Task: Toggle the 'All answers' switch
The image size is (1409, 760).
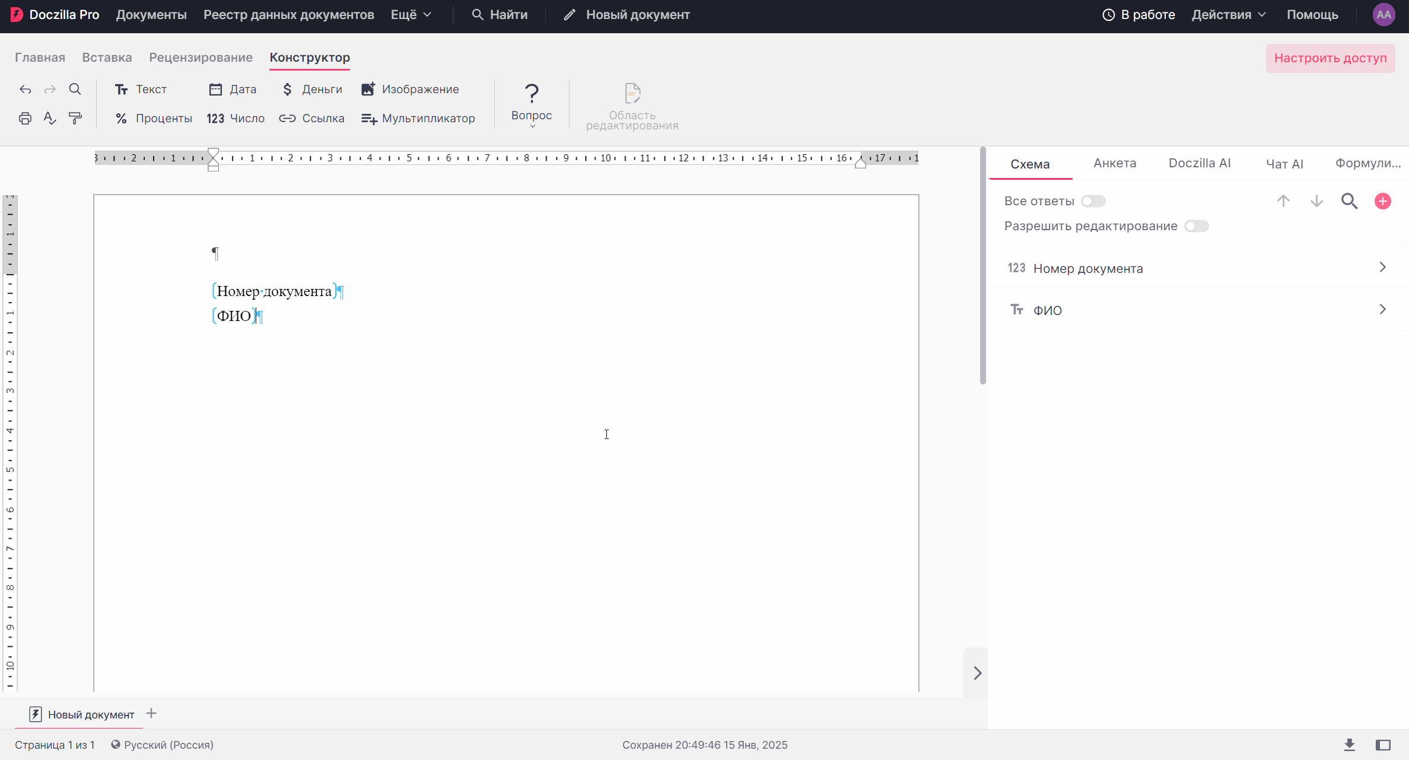Action: coord(1093,201)
